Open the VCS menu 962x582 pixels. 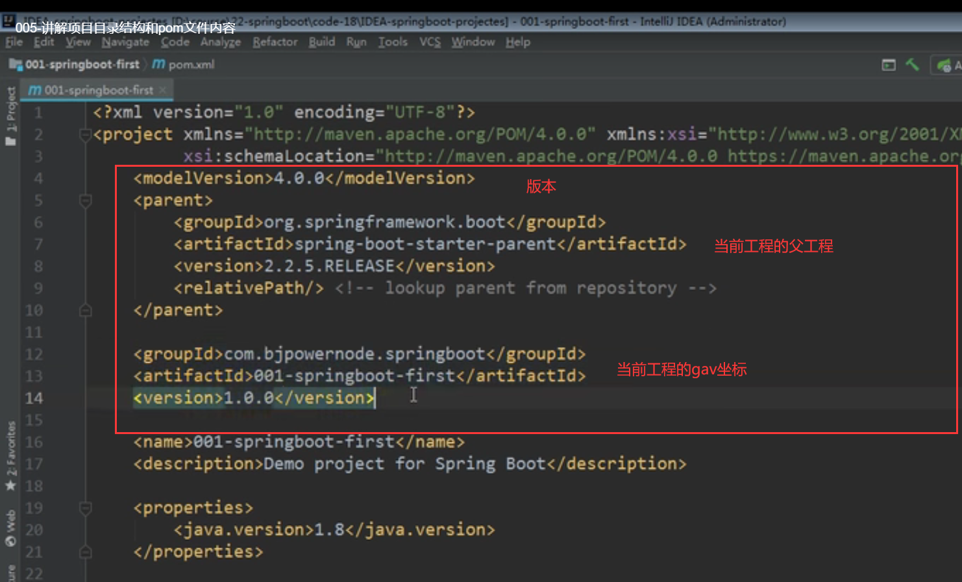pyautogui.click(x=430, y=42)
